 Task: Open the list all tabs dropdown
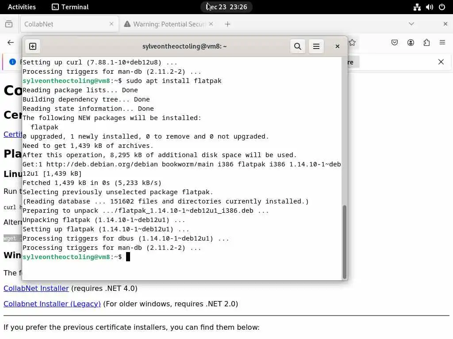(411, 24)
